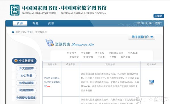Select the 资讯 tab
This screenshot has height=104, width=170.
tap(51, 23)
